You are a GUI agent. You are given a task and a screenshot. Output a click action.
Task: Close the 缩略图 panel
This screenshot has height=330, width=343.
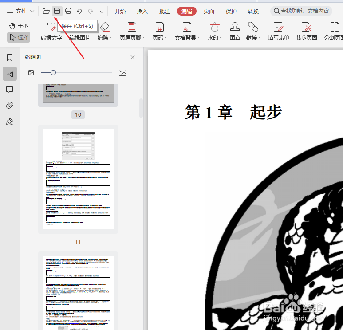click(x=133, y=57)
